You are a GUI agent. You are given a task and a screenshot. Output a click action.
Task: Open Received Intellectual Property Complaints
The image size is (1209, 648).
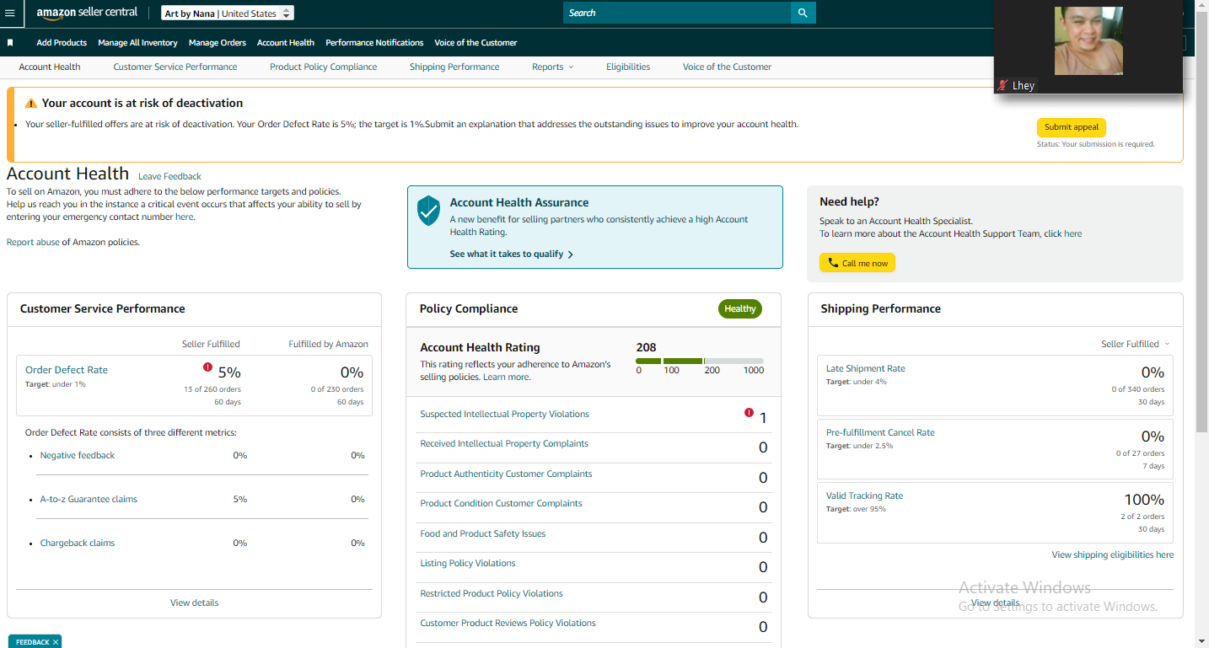coord(504,443)
